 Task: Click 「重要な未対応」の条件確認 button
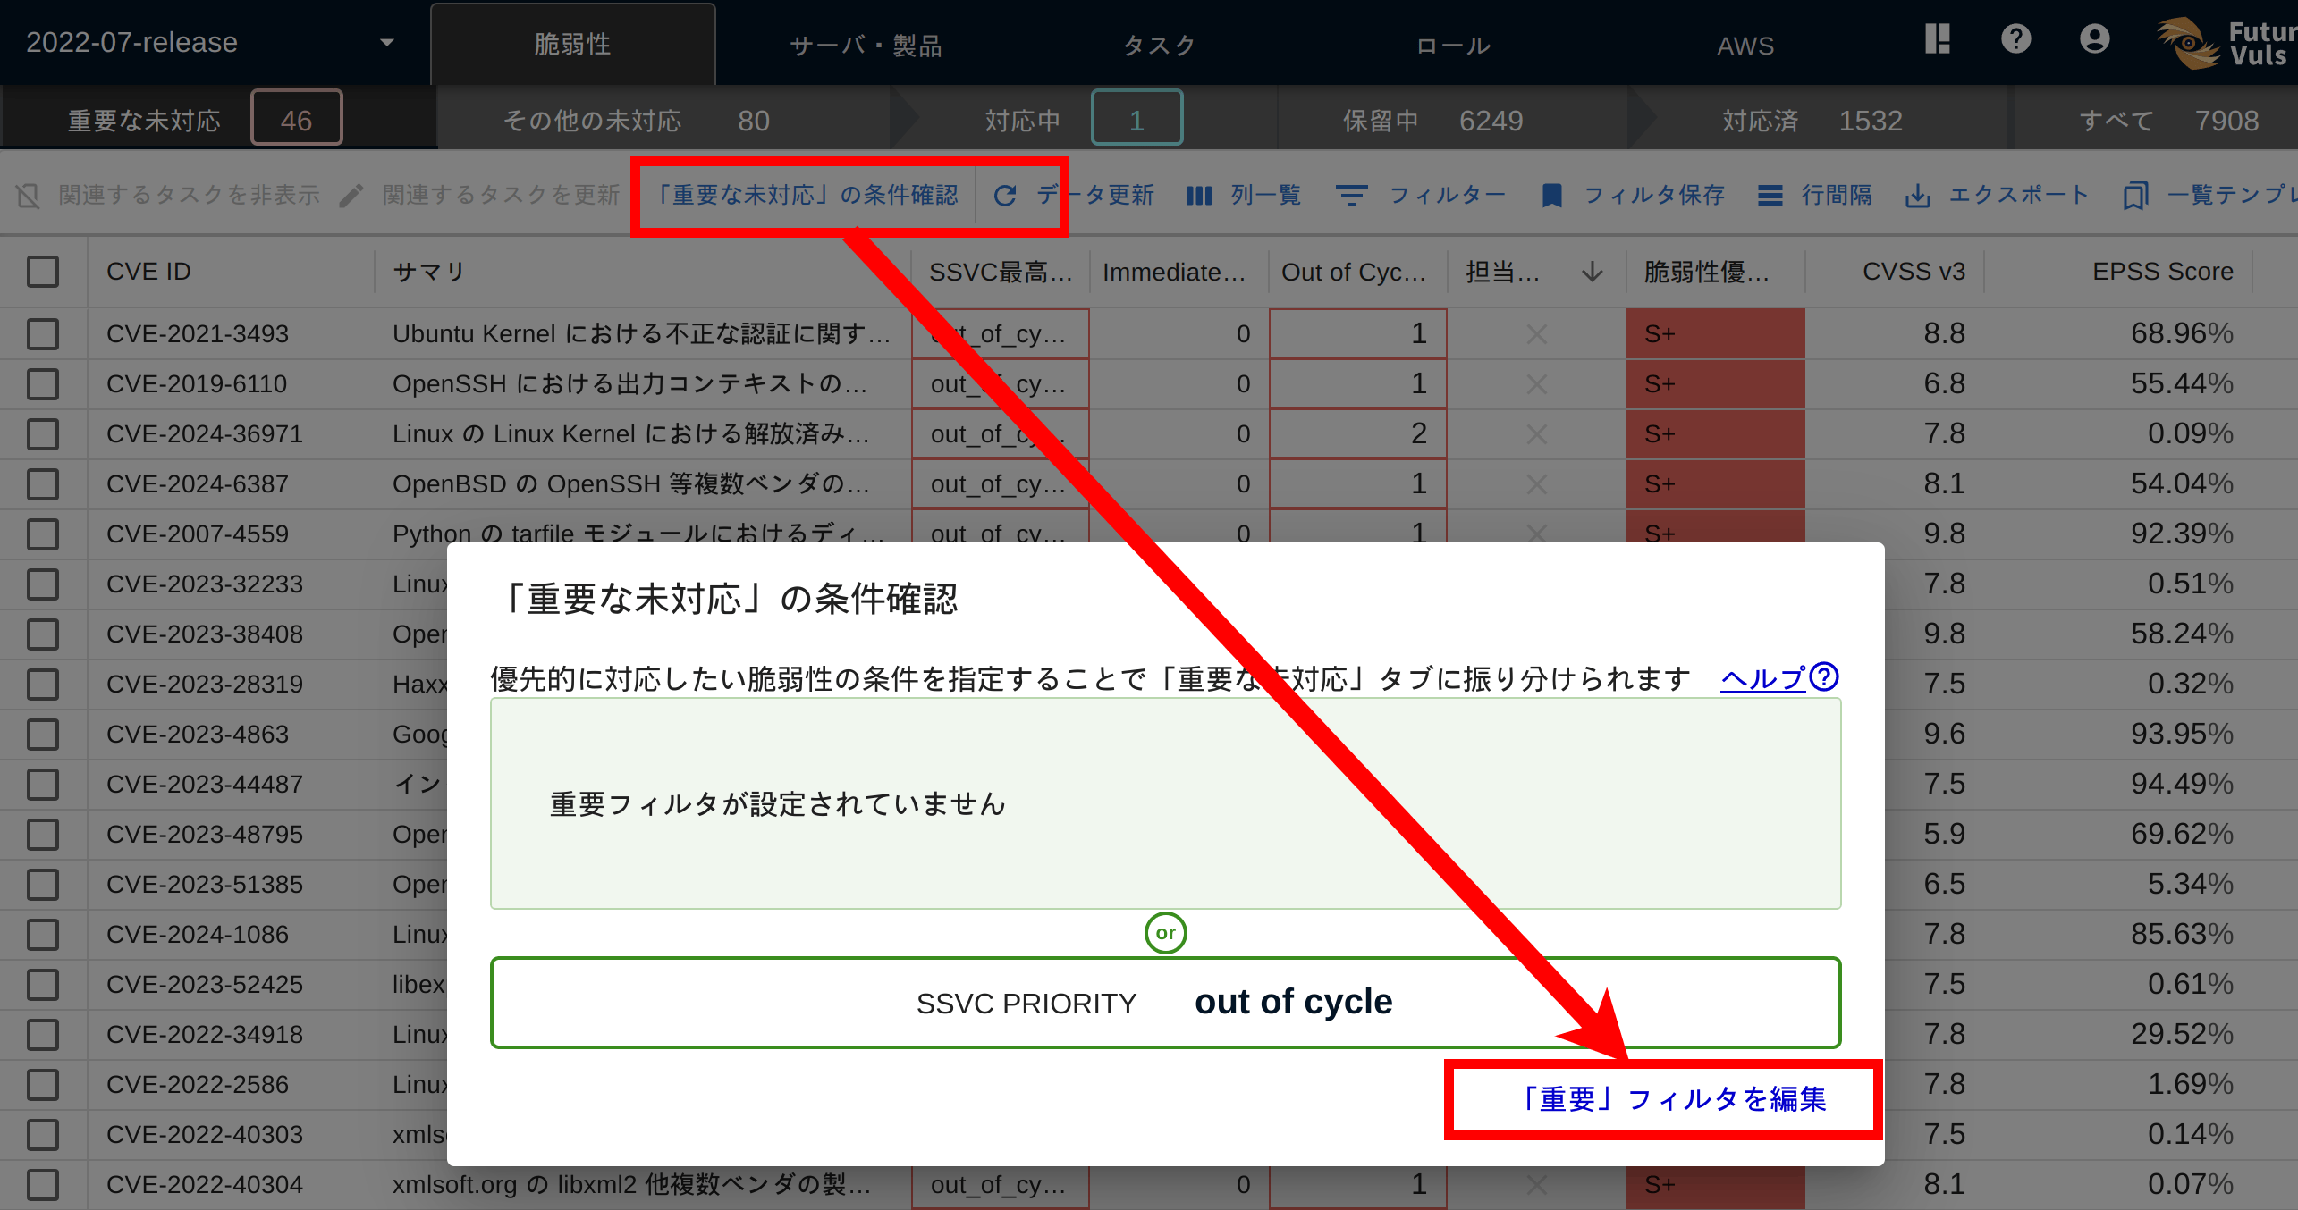coord(807,195)
